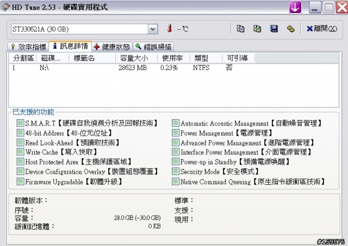Viewport: 348px width, 246px height.
Task: Click the 可引導 bootable column header
Action: [x=239, y=58]
